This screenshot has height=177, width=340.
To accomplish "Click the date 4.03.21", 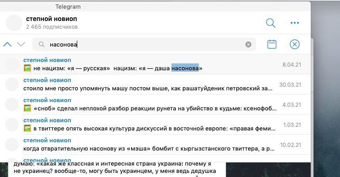I will coord(292,105).
